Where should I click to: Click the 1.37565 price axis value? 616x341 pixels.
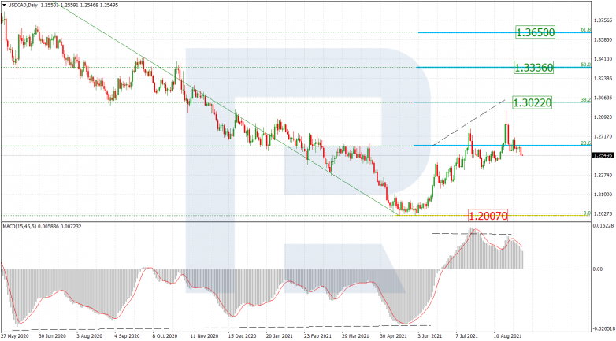(x=604, y=20)
